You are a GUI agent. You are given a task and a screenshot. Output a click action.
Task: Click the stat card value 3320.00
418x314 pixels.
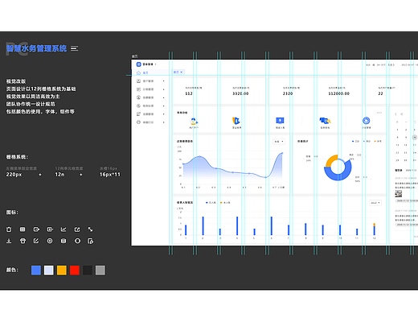(240, 93)
